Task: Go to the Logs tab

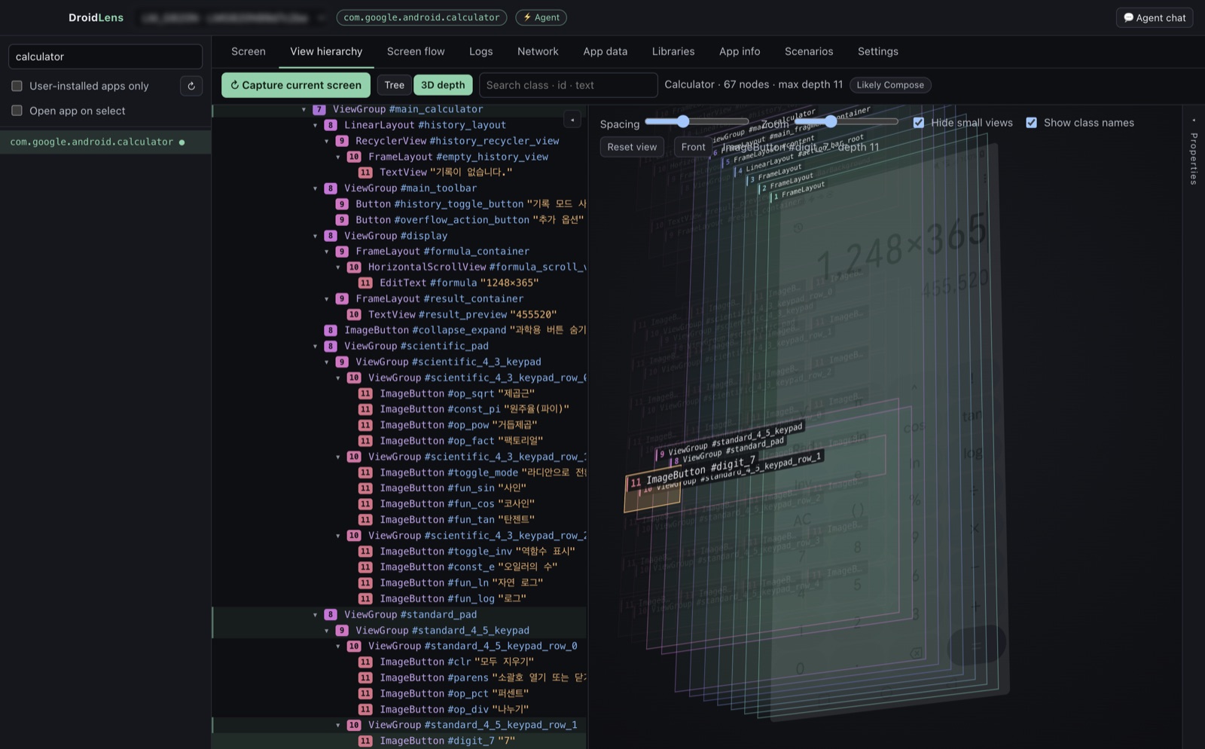Action: [x=480, y=51]
